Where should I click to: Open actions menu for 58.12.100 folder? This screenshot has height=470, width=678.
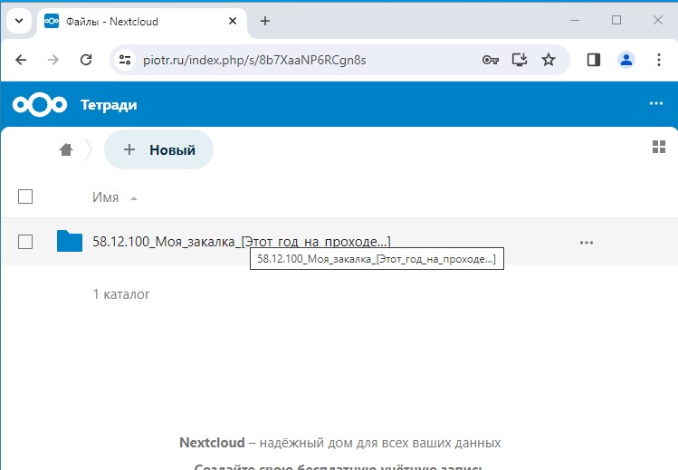point(587,242)
